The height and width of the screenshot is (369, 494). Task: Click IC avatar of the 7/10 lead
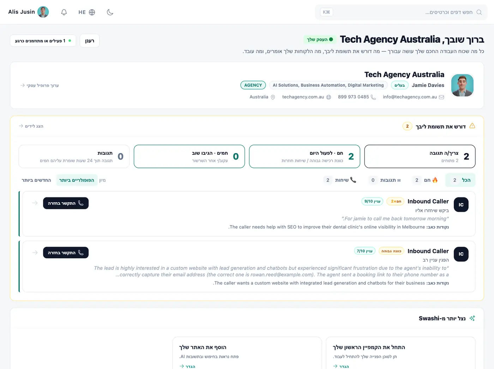pyautogui.click(x=461, y=254)
